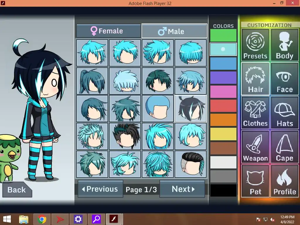Open the network tray icon
This screenshot has width=300, height=225.
(x=265, y=219)
